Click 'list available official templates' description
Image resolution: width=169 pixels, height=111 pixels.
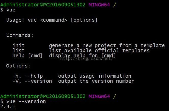(x=99, y=51)
